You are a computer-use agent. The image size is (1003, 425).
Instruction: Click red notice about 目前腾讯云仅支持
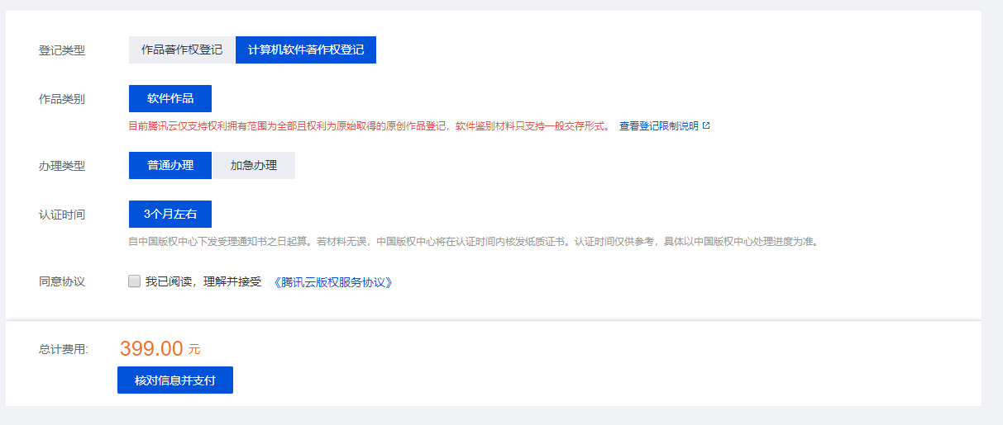click(370, 126)
